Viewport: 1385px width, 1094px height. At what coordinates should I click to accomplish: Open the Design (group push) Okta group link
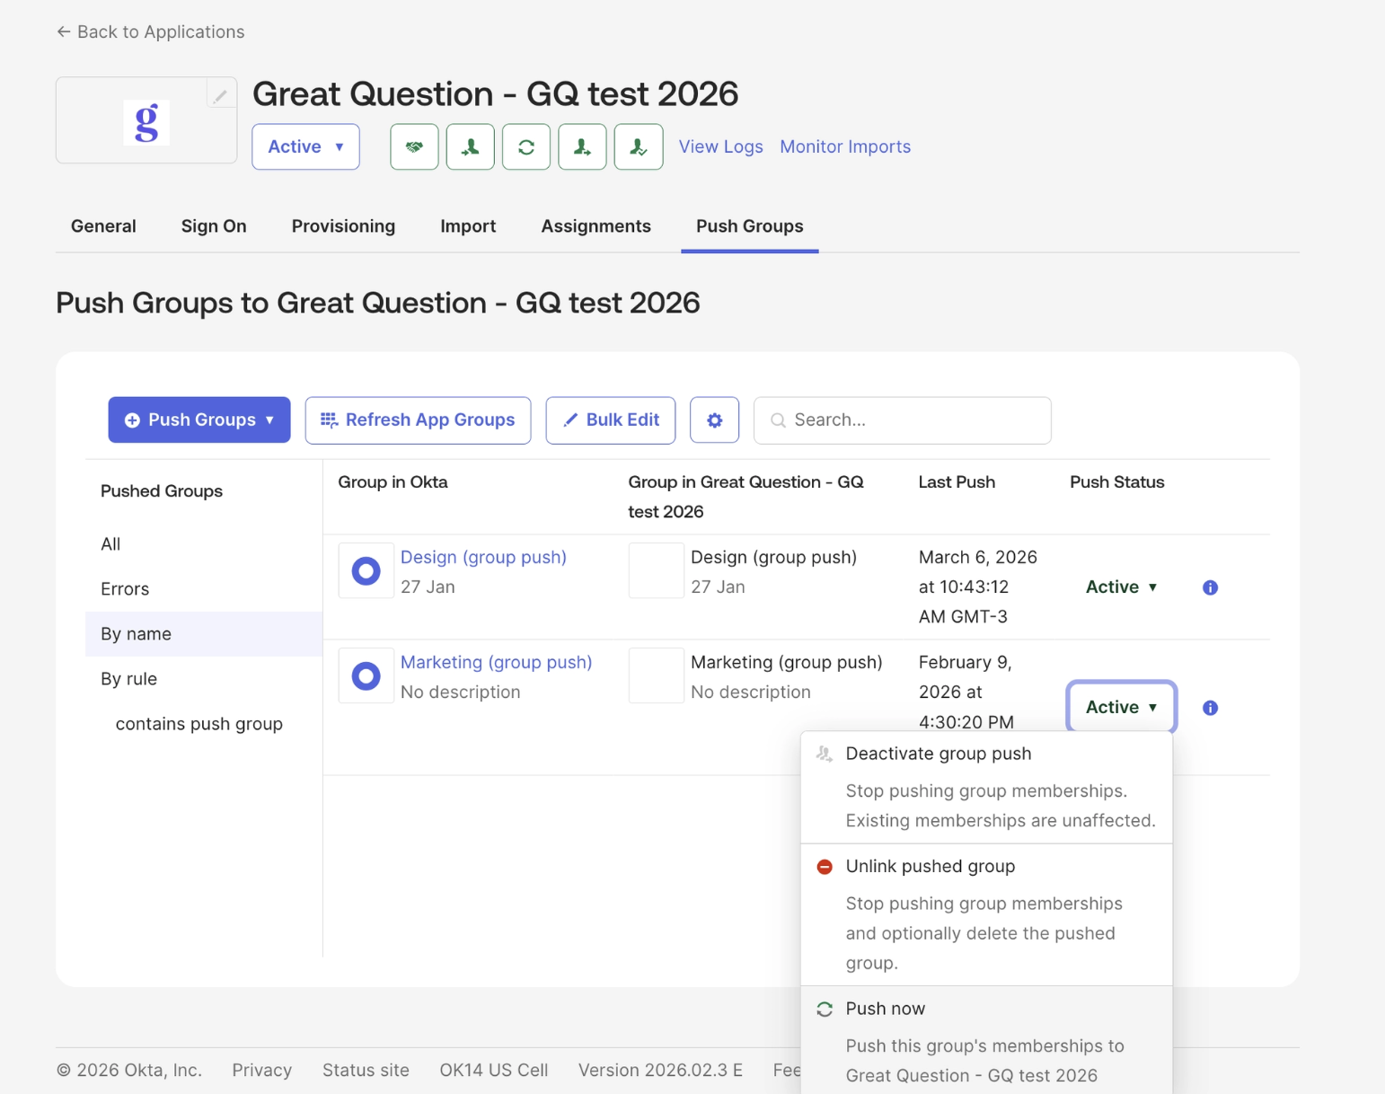click(483, 558)
